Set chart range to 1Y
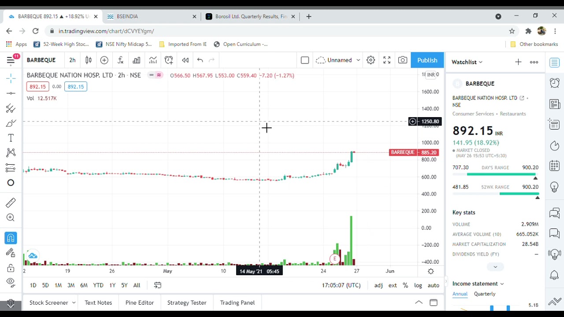564x317 pixels. coord(112,285)
